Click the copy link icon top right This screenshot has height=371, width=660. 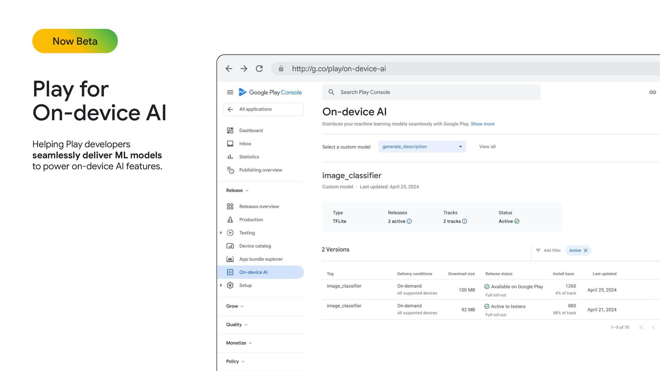(x=652, y=92)
